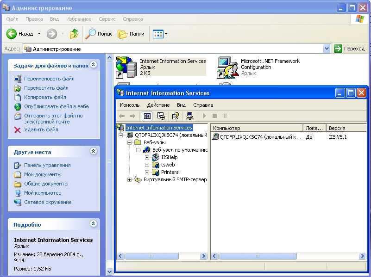Click the Export list icon in IIS toolbar

pyautogui.click(x=161, y=116)
